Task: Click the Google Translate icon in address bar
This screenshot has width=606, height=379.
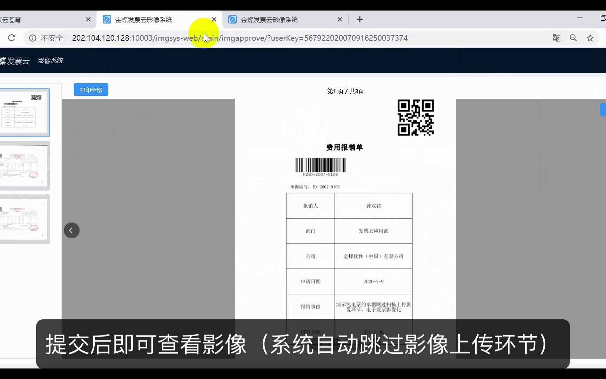Action: pos(556,38)
